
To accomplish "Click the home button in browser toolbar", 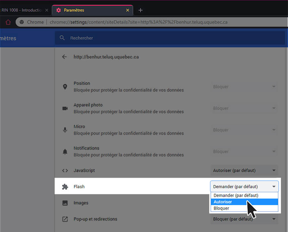I will 8,22.
